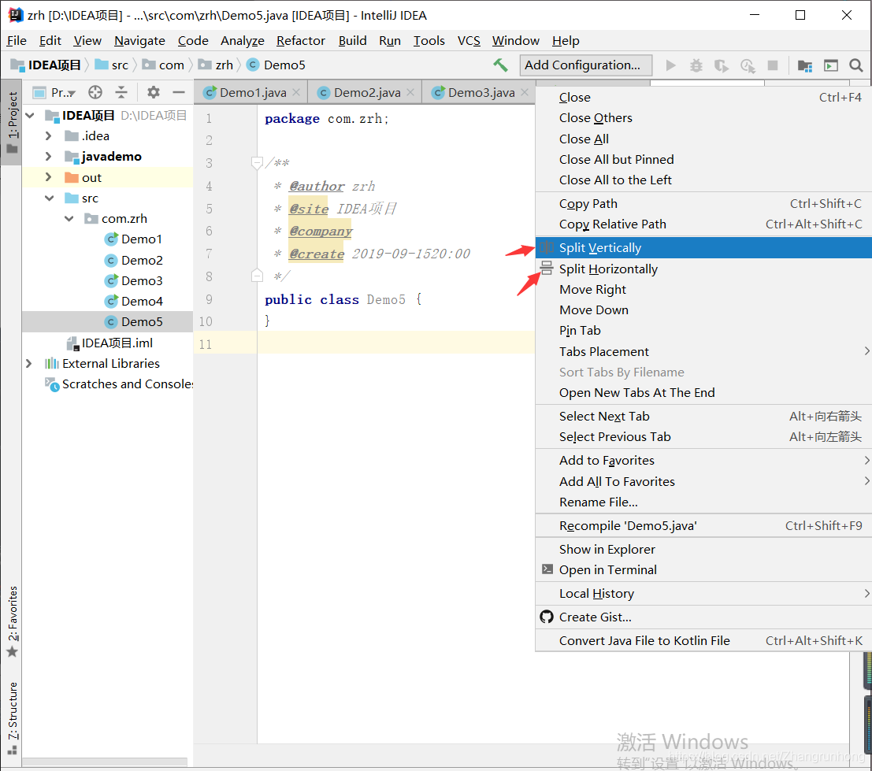Screen dimensions: 872x771
Task: Select Copy Path in context menu
Action: click(x=703, y=204)
